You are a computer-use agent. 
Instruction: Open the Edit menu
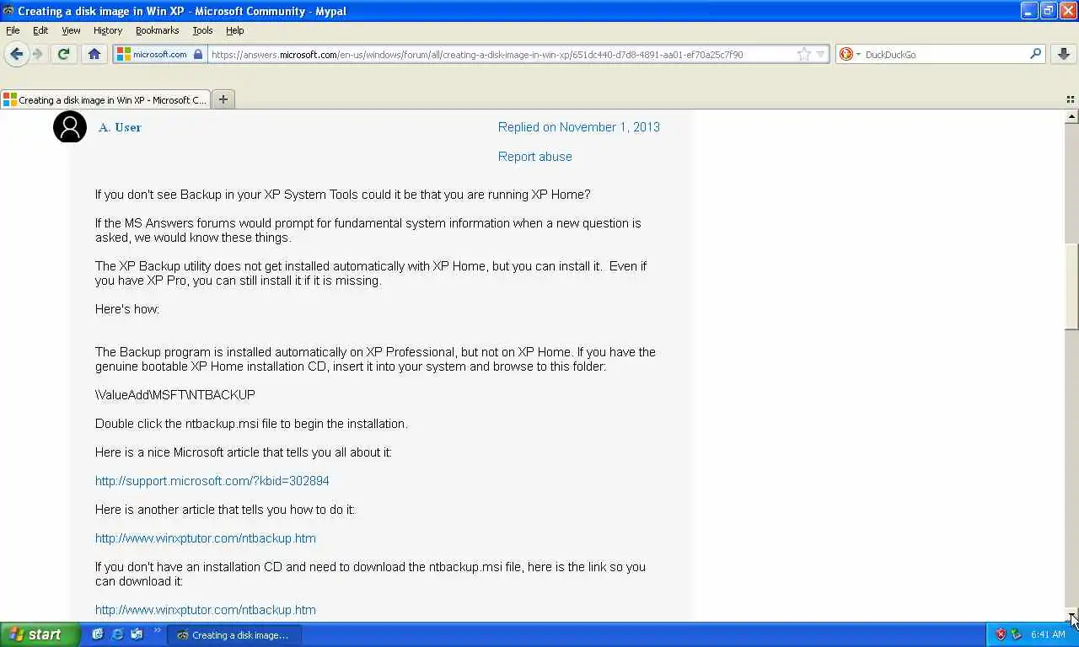point(40,30)
